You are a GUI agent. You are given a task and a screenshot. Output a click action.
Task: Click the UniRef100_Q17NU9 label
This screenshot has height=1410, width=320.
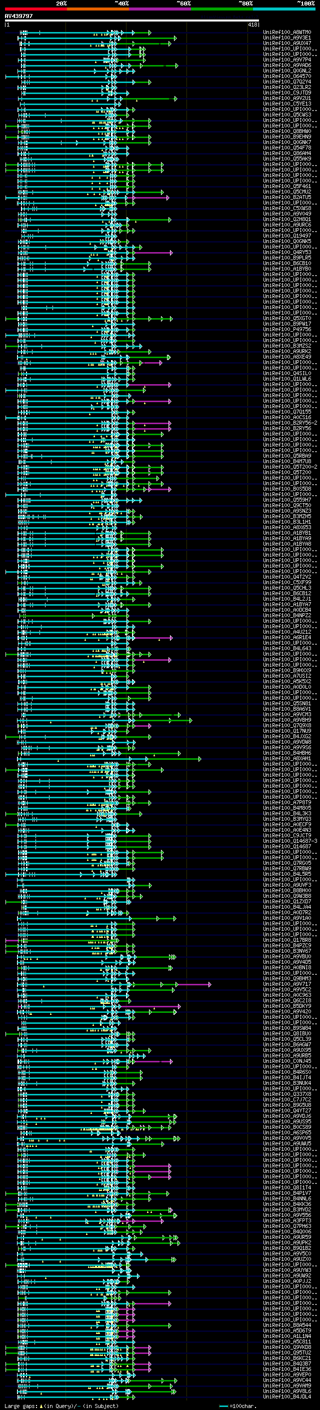[x=287, y=731]
